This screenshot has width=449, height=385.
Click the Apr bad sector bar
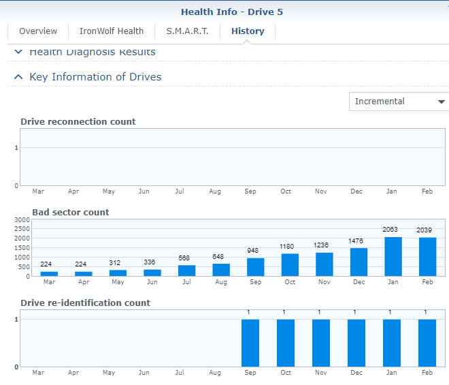pyautogui.click(x=84, y=274)
